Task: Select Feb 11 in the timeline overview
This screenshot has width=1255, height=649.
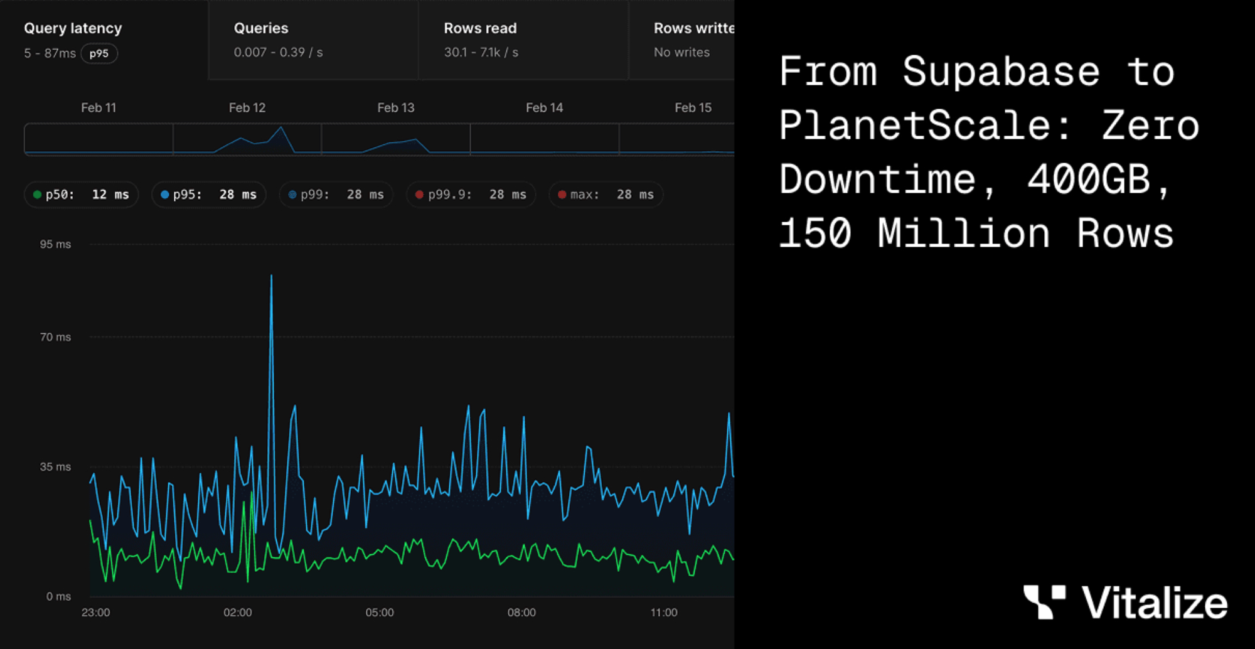Action: [x=99, y=139]
